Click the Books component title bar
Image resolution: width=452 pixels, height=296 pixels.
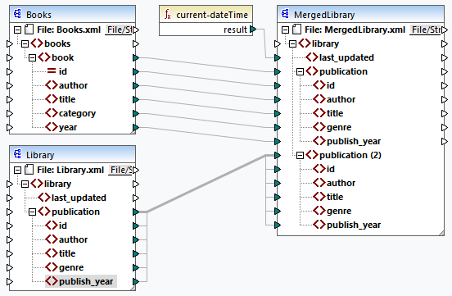[72, 14]
